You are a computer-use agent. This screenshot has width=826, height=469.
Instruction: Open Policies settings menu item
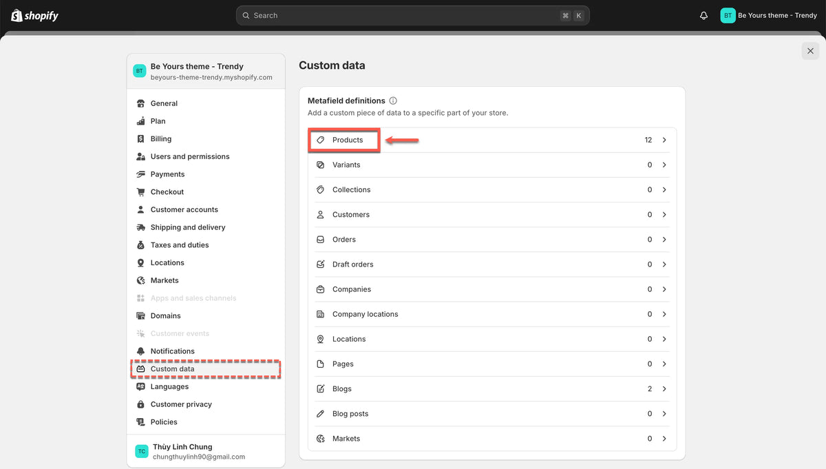click(206, 422)
